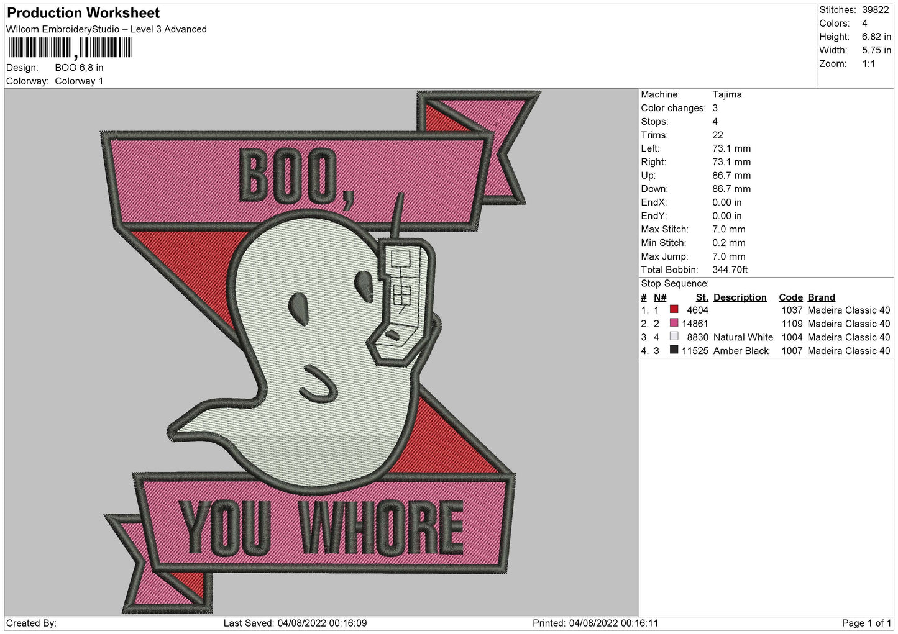Click the 'Amber Black' description
The height and width of the screenshot is (634, 898).
741,351
